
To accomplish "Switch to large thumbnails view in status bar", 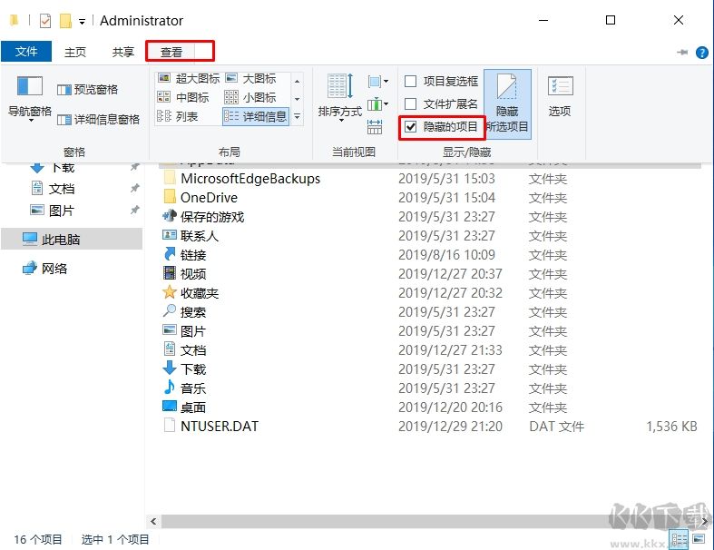I will pos(699,540).
